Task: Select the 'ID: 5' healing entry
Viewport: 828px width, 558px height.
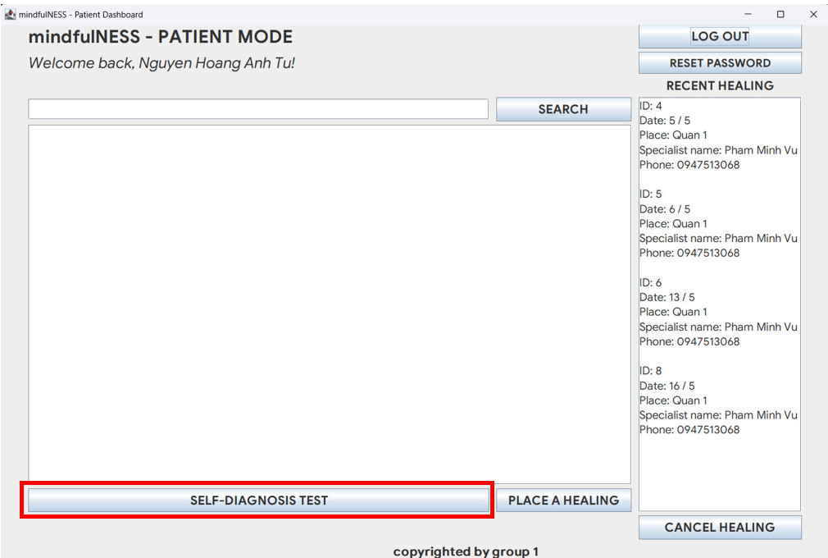Action: (651, 194)
